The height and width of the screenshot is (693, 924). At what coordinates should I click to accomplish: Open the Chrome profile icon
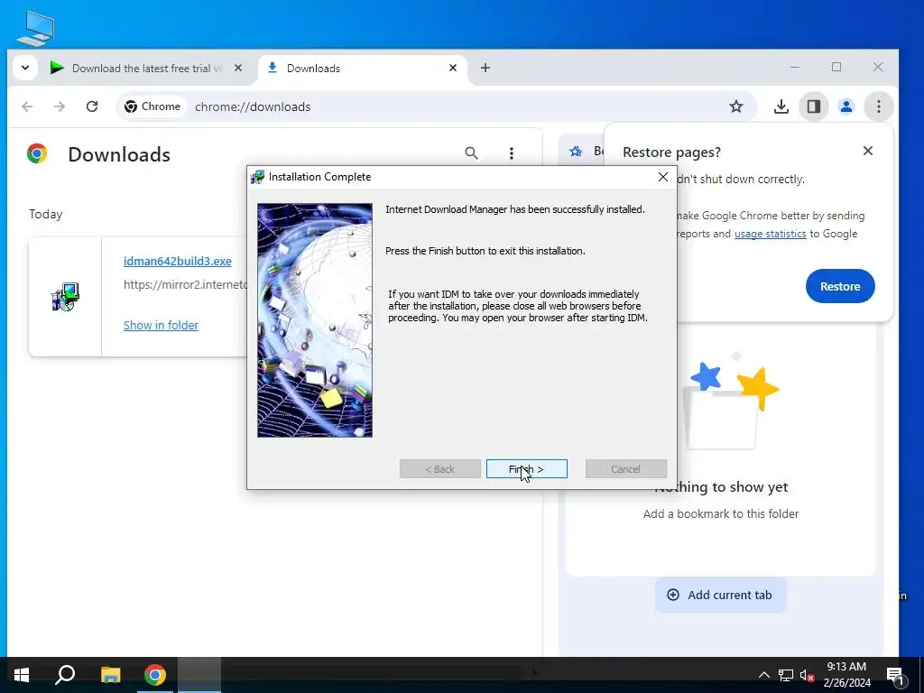(x=846, y=106)
